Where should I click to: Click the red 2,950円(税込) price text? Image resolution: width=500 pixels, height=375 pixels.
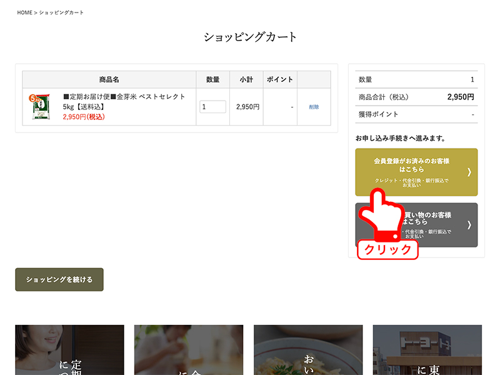click(x=84, y=117)
